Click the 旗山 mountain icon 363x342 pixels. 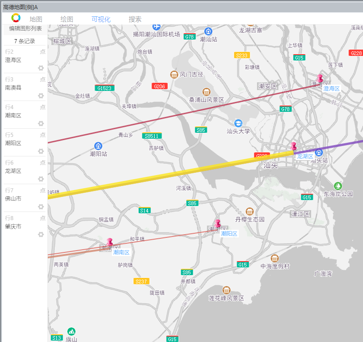71,332
